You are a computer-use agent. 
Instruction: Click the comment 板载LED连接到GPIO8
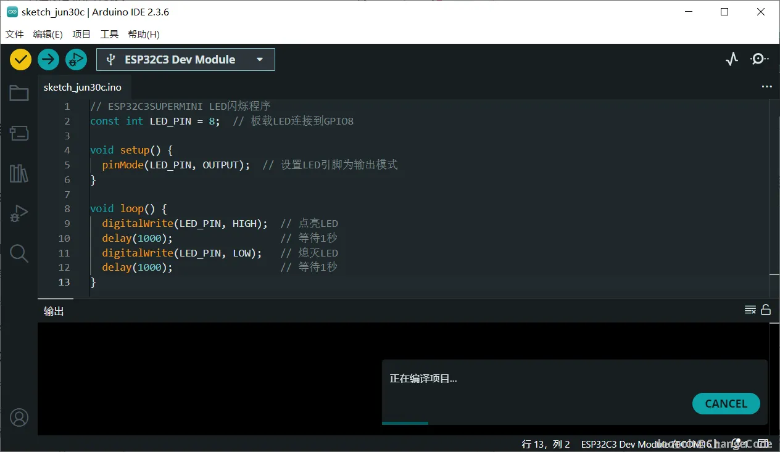pos(293,121)
